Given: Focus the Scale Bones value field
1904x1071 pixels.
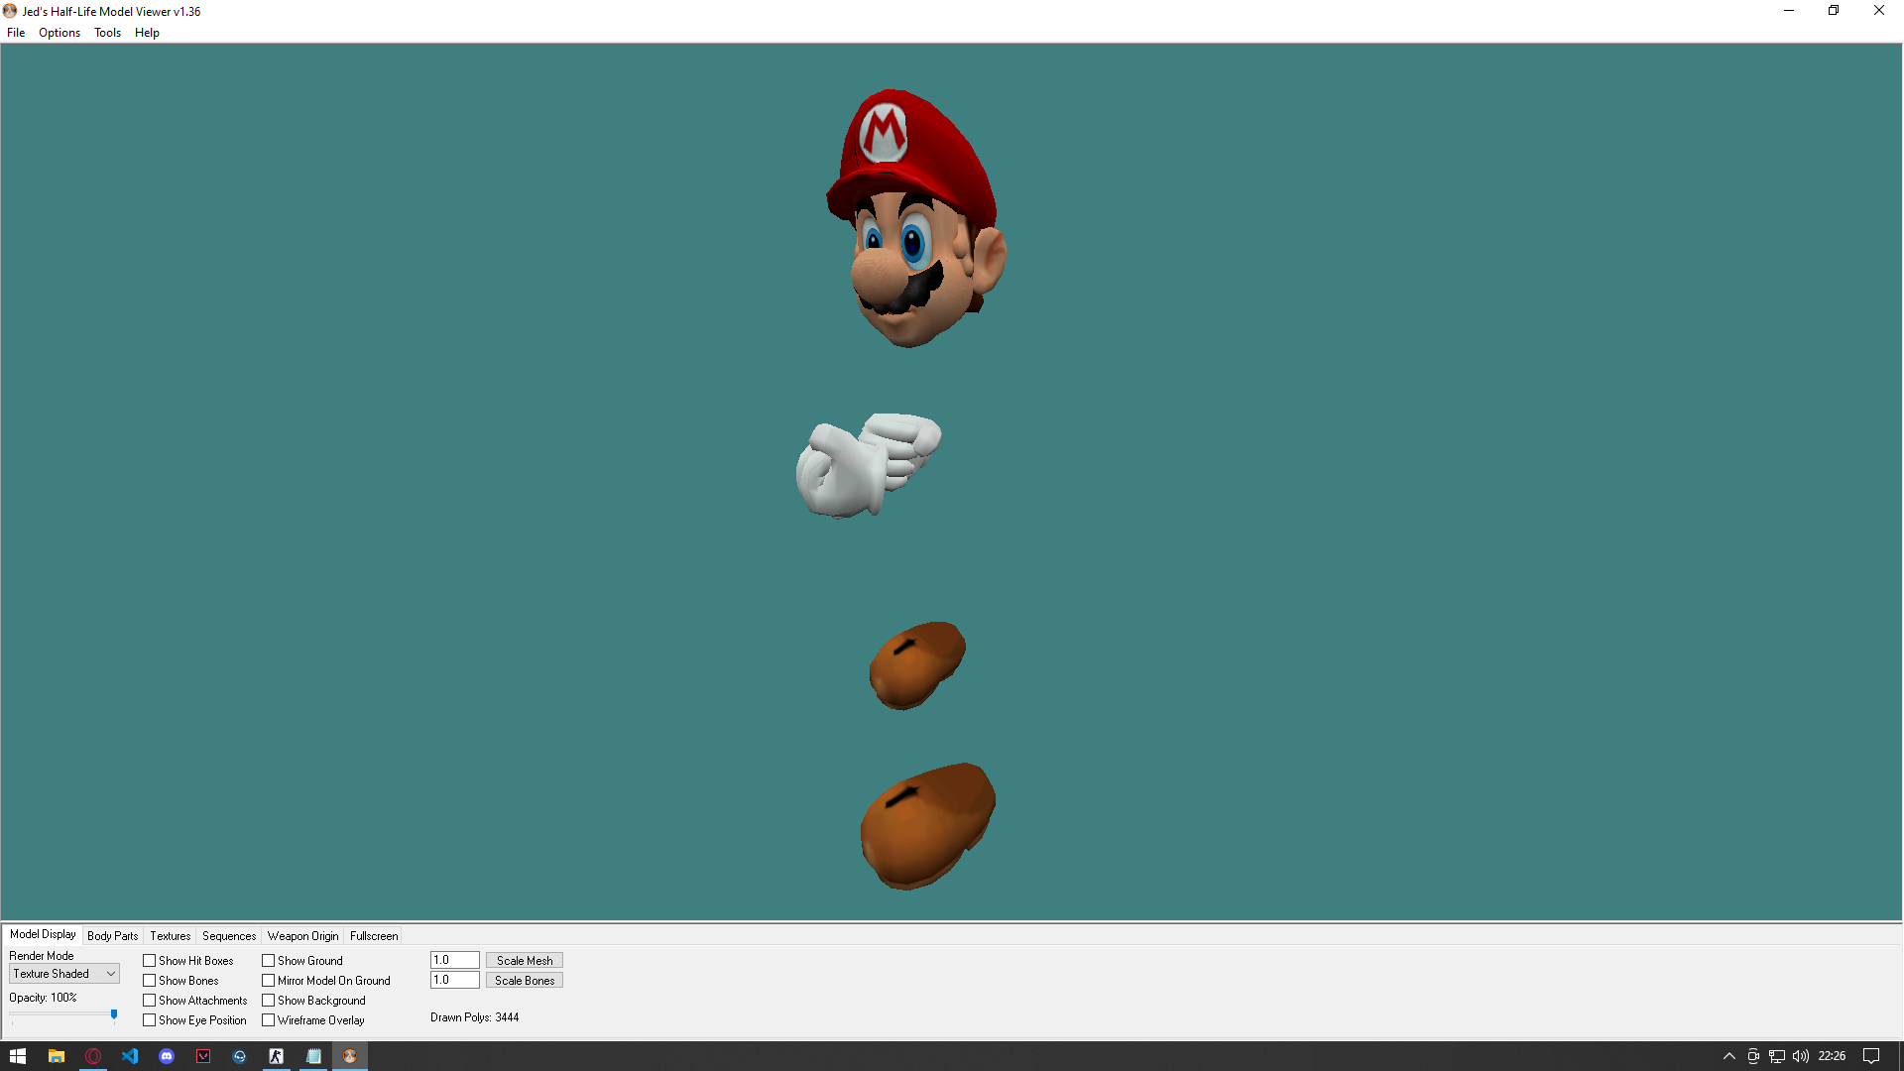Looking at the screenshot, I should pyautogui.click(x=455, y=980).
